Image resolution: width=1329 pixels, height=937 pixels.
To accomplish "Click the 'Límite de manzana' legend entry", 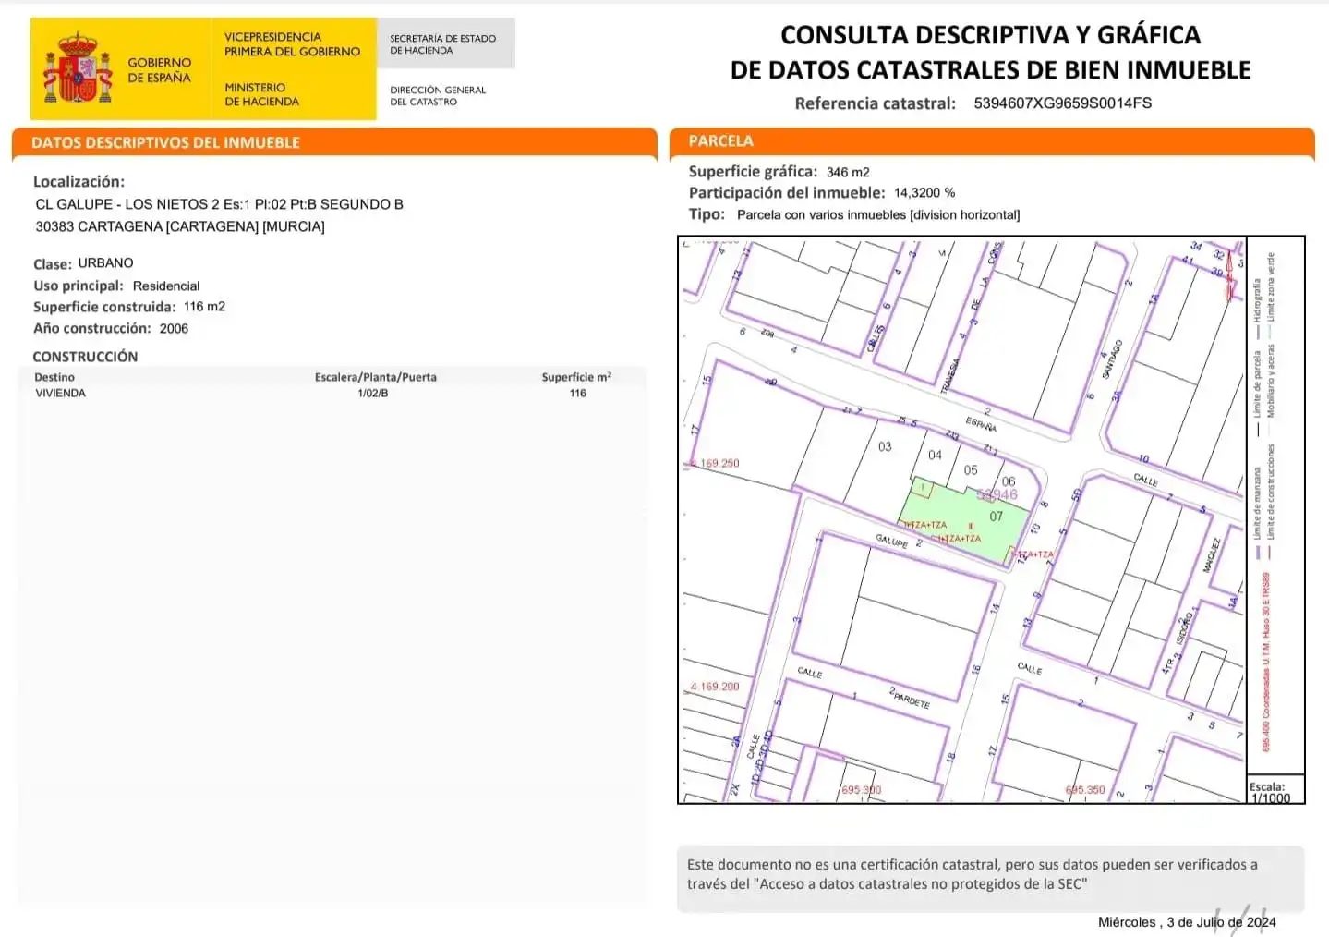I will coord(1257,512).
